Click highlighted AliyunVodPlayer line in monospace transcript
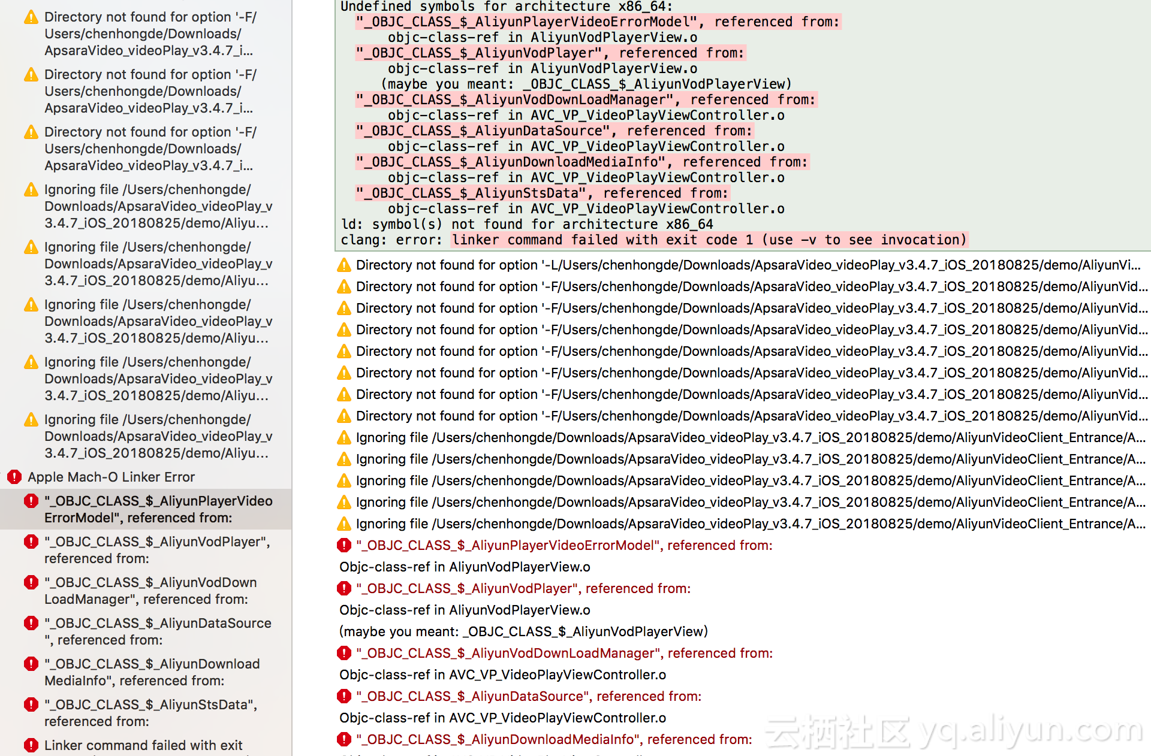Image resolution: width=1151 pixels, height=756 pixels. pos(550,53)
